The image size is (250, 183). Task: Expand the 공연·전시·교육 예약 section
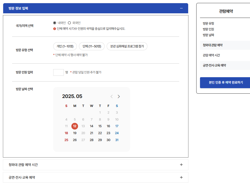pyautogui.click(x=181, y=177)
